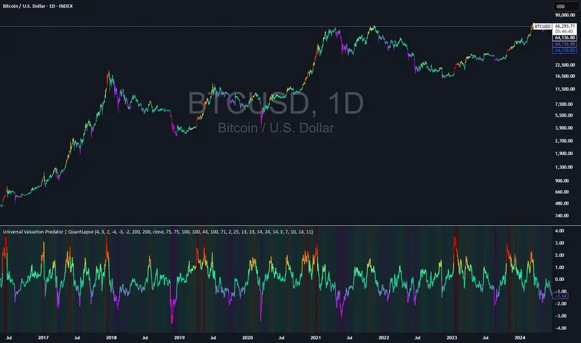Click -4.00 on the indicator scale
The height and width of the screenshot is (343, 581).
tap(560, 328)
